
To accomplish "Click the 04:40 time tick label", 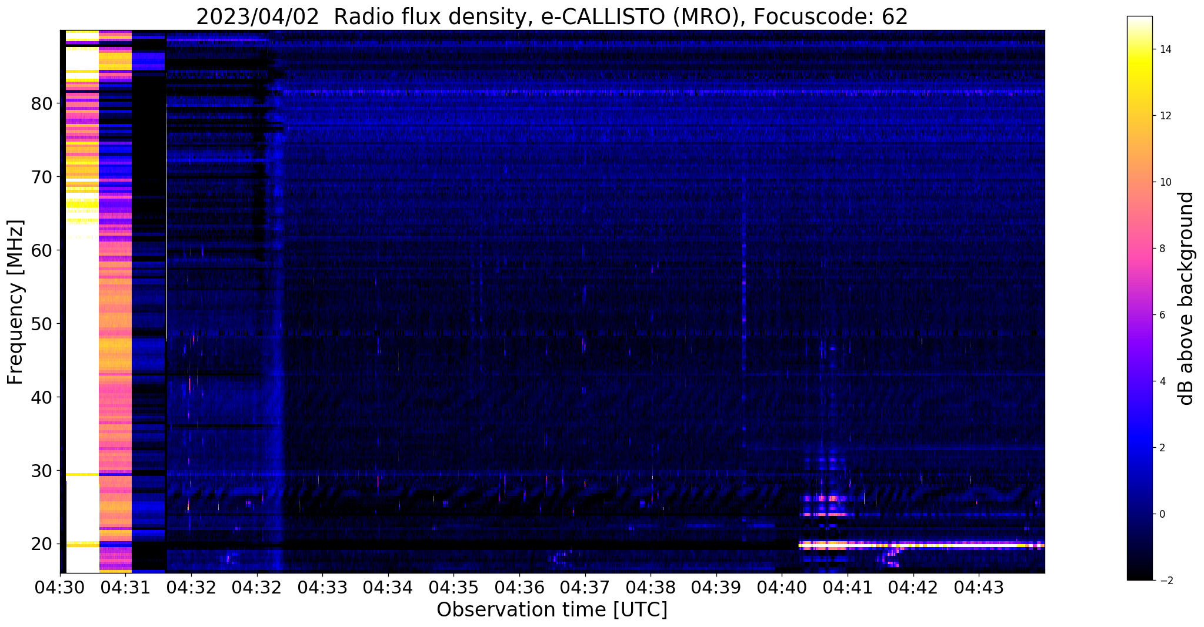I will point(782,587).
